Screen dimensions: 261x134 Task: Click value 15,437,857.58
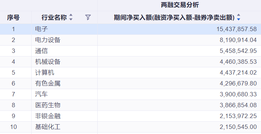(x=237, y=29)
